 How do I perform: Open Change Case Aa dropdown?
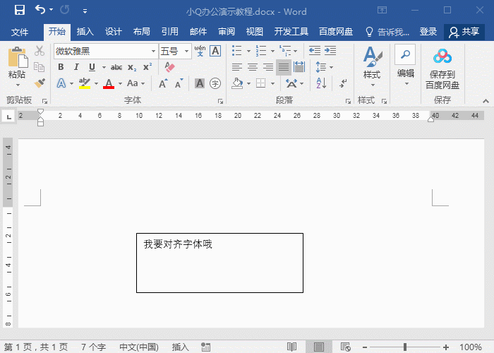[135, 83]
